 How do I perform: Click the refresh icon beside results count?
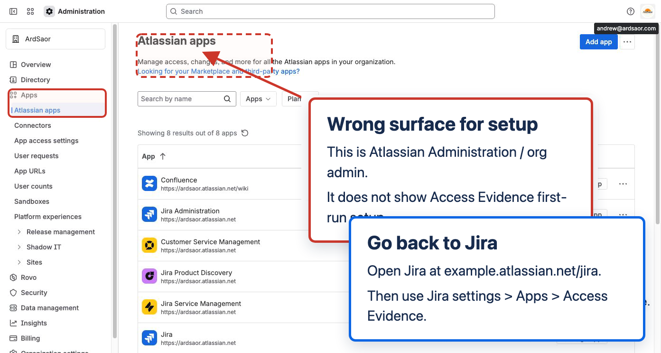click(245, 133)
